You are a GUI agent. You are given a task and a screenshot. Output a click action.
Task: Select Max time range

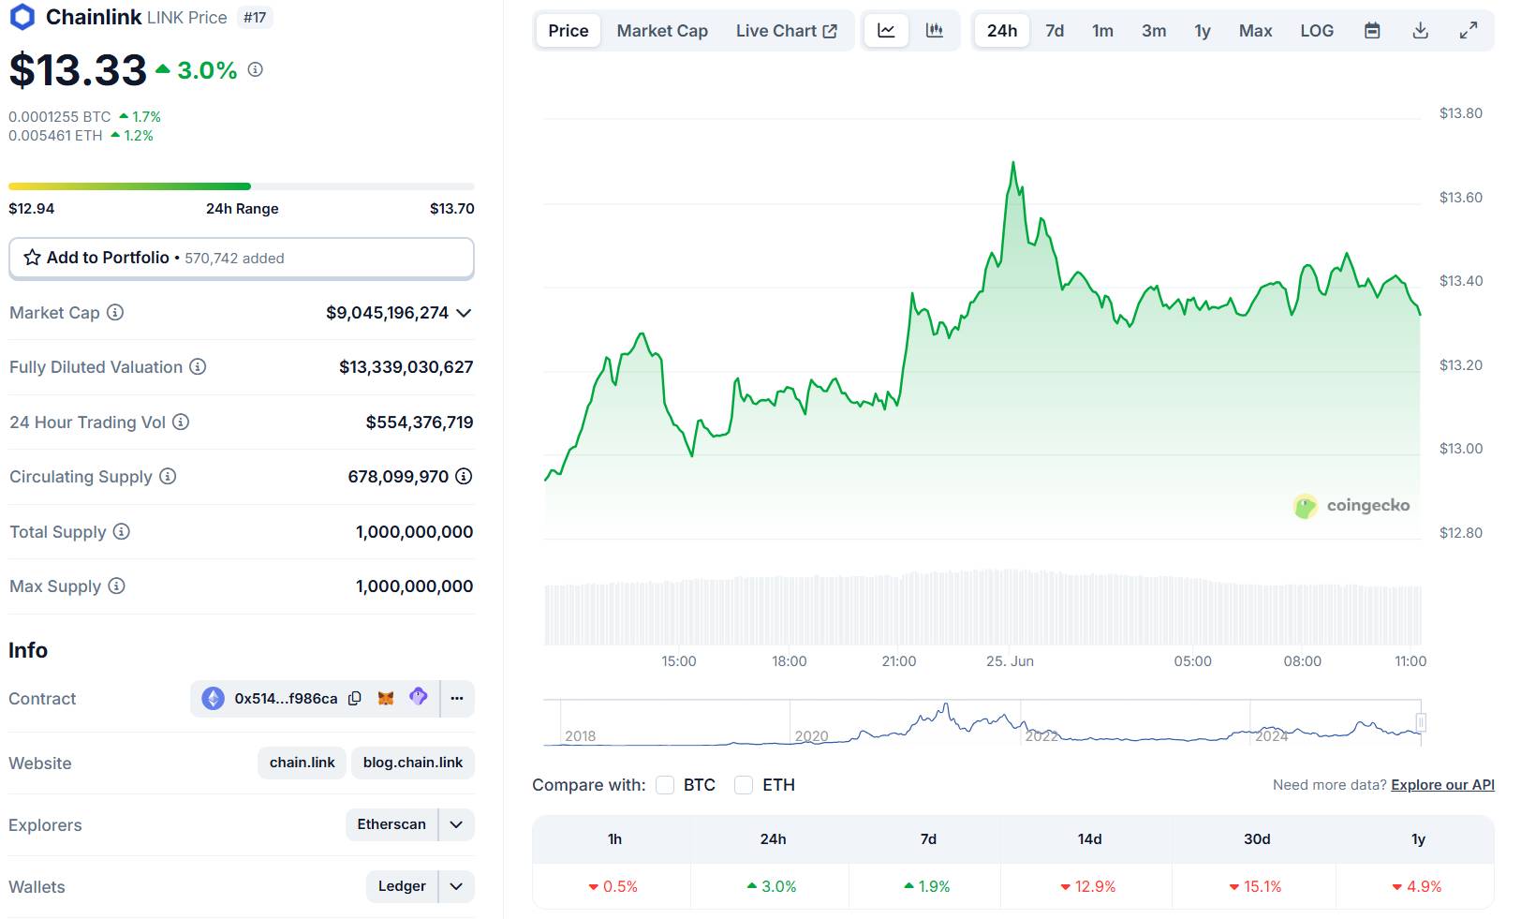[1255, 30]
